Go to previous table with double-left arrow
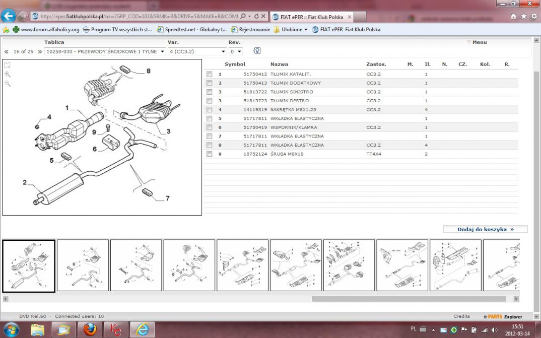 [x=7, y=52]
